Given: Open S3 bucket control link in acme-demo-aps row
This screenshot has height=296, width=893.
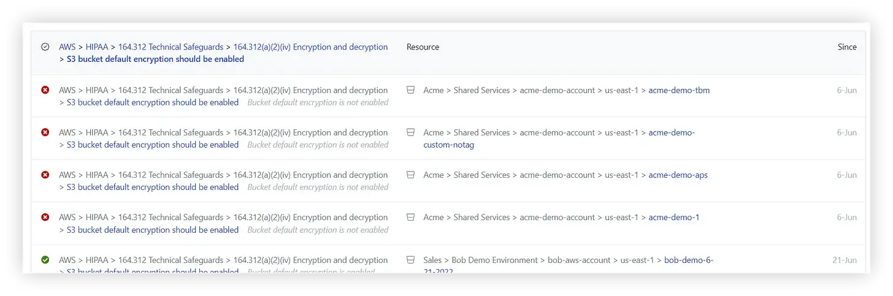Looking at the screenshot, I should (153, 187).
